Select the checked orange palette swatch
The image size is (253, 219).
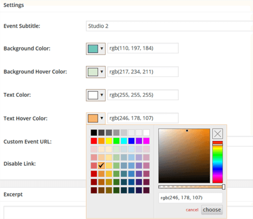pyautogui.click(x=101, y=165)
